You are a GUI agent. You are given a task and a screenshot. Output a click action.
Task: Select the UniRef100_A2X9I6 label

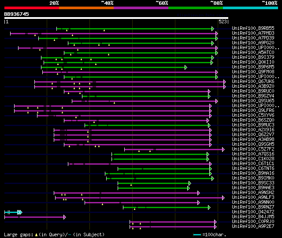click(253, 130)
